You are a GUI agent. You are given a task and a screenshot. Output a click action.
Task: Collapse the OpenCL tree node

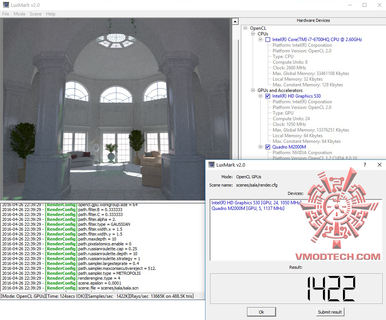pos(245,28)
